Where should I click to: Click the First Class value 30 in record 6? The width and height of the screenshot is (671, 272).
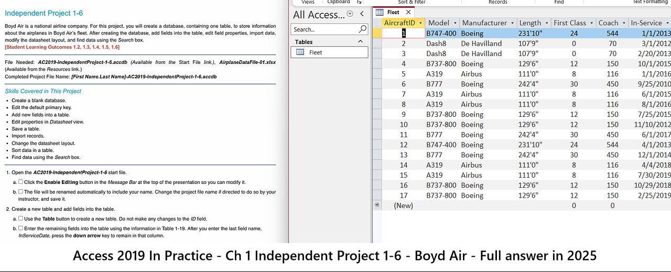pos(574,84)
